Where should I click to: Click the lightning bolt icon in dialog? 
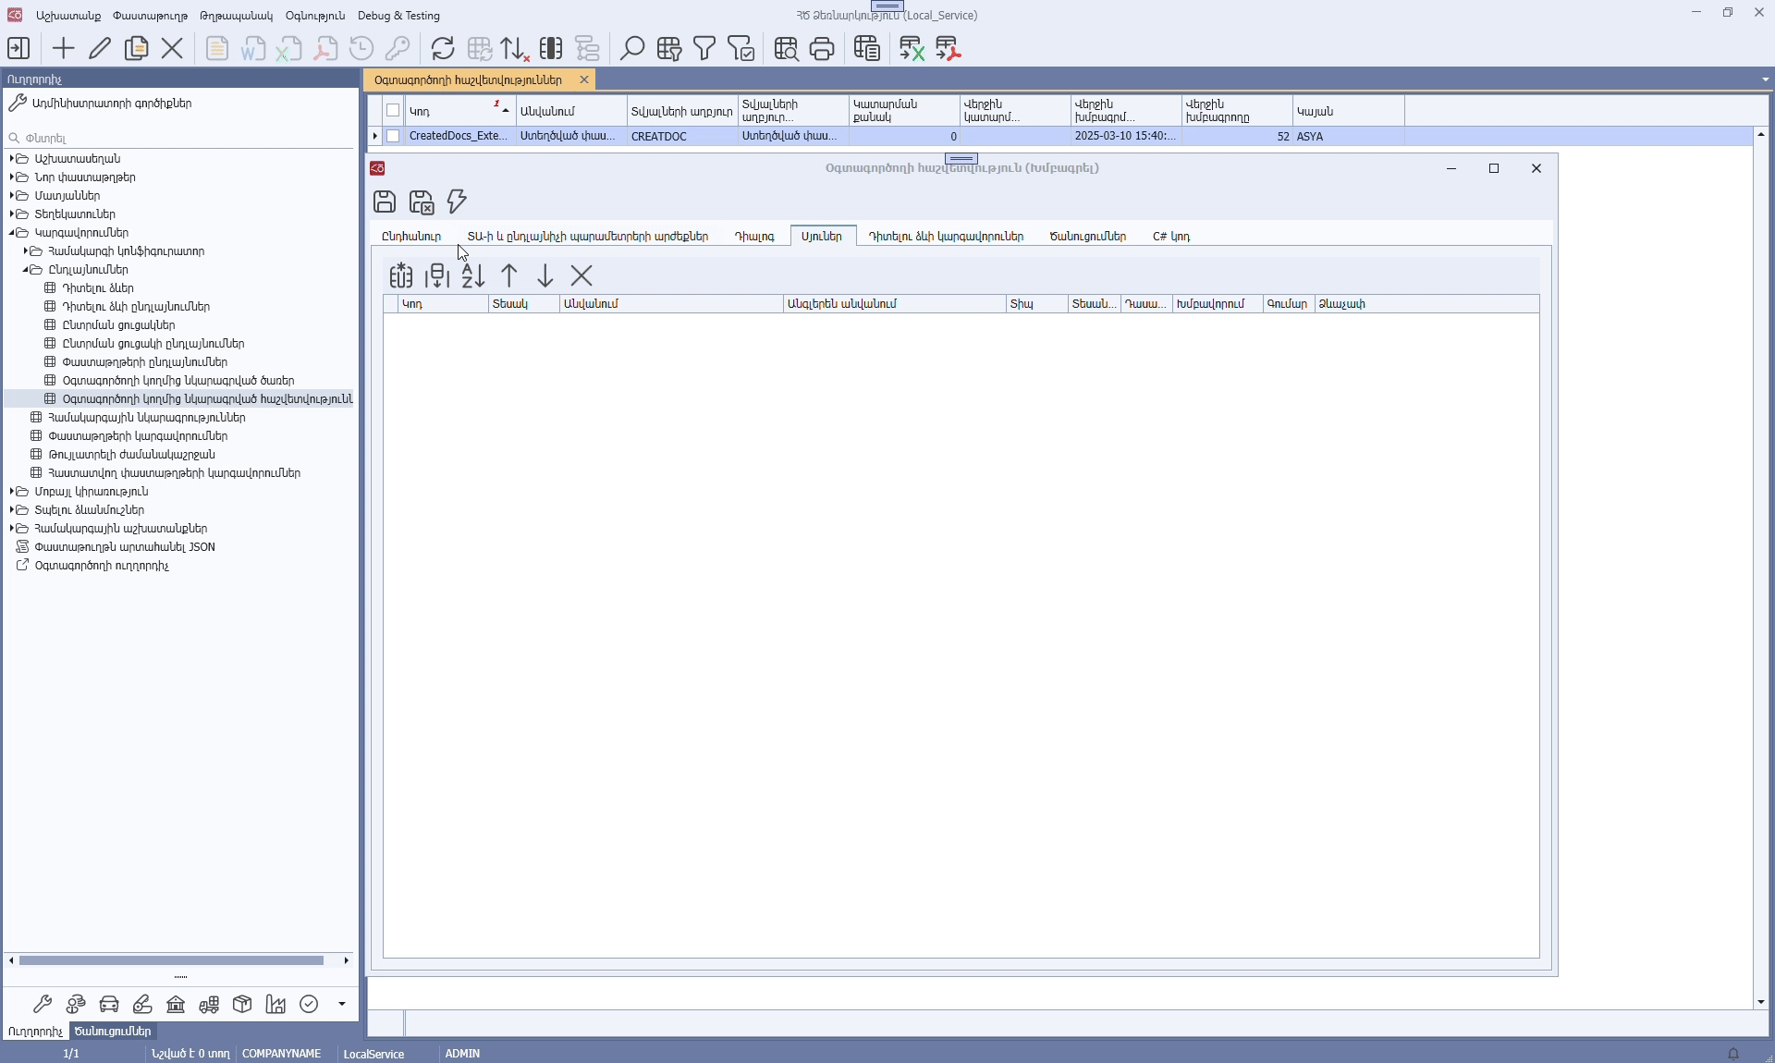457,202
